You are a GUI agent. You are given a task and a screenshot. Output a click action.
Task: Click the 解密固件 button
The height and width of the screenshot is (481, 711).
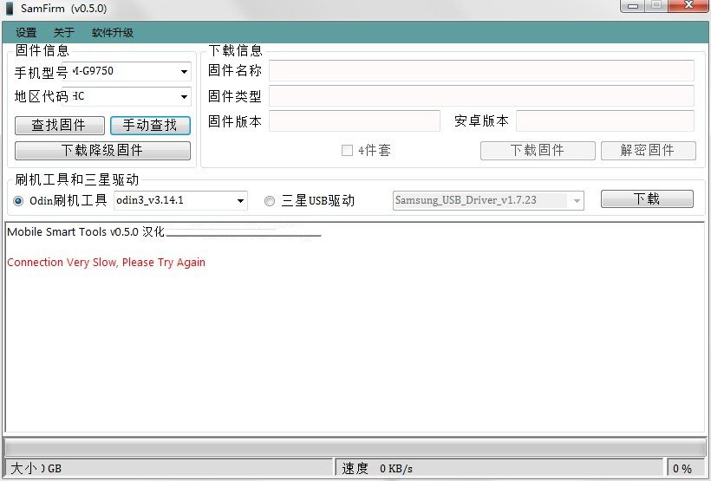tap(648, 151)
